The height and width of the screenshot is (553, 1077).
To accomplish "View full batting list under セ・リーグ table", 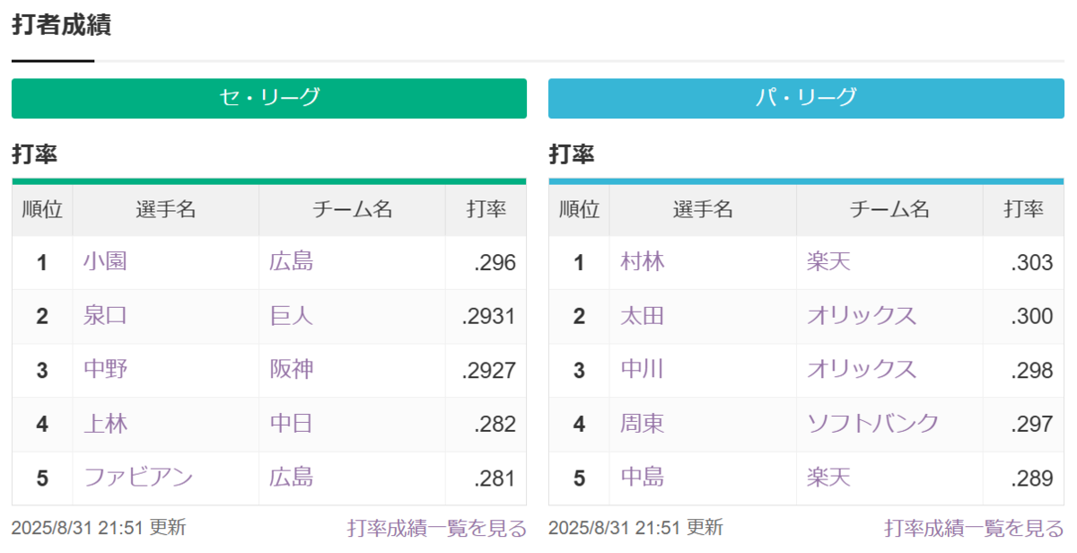I will (437, 528).
